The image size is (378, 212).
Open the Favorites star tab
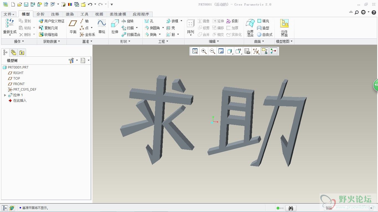(22, 53)
